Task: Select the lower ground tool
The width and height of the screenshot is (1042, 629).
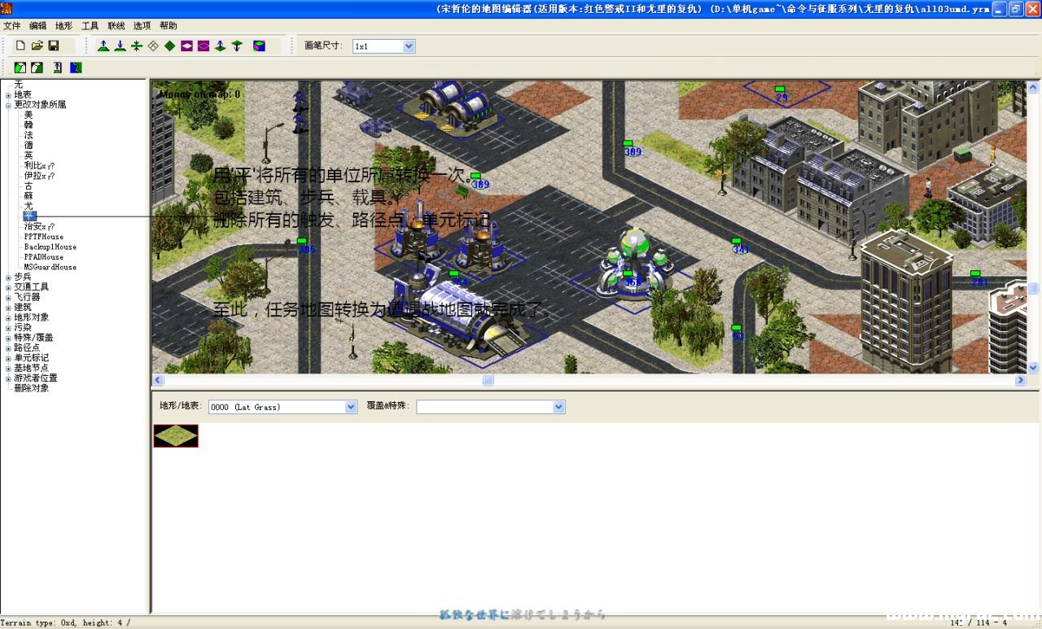Action: click(120, 46)
